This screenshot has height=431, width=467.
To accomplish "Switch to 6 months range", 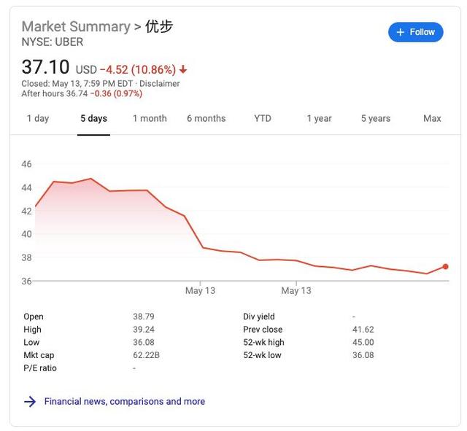I will pyautogui.click(x=206, y=118).
